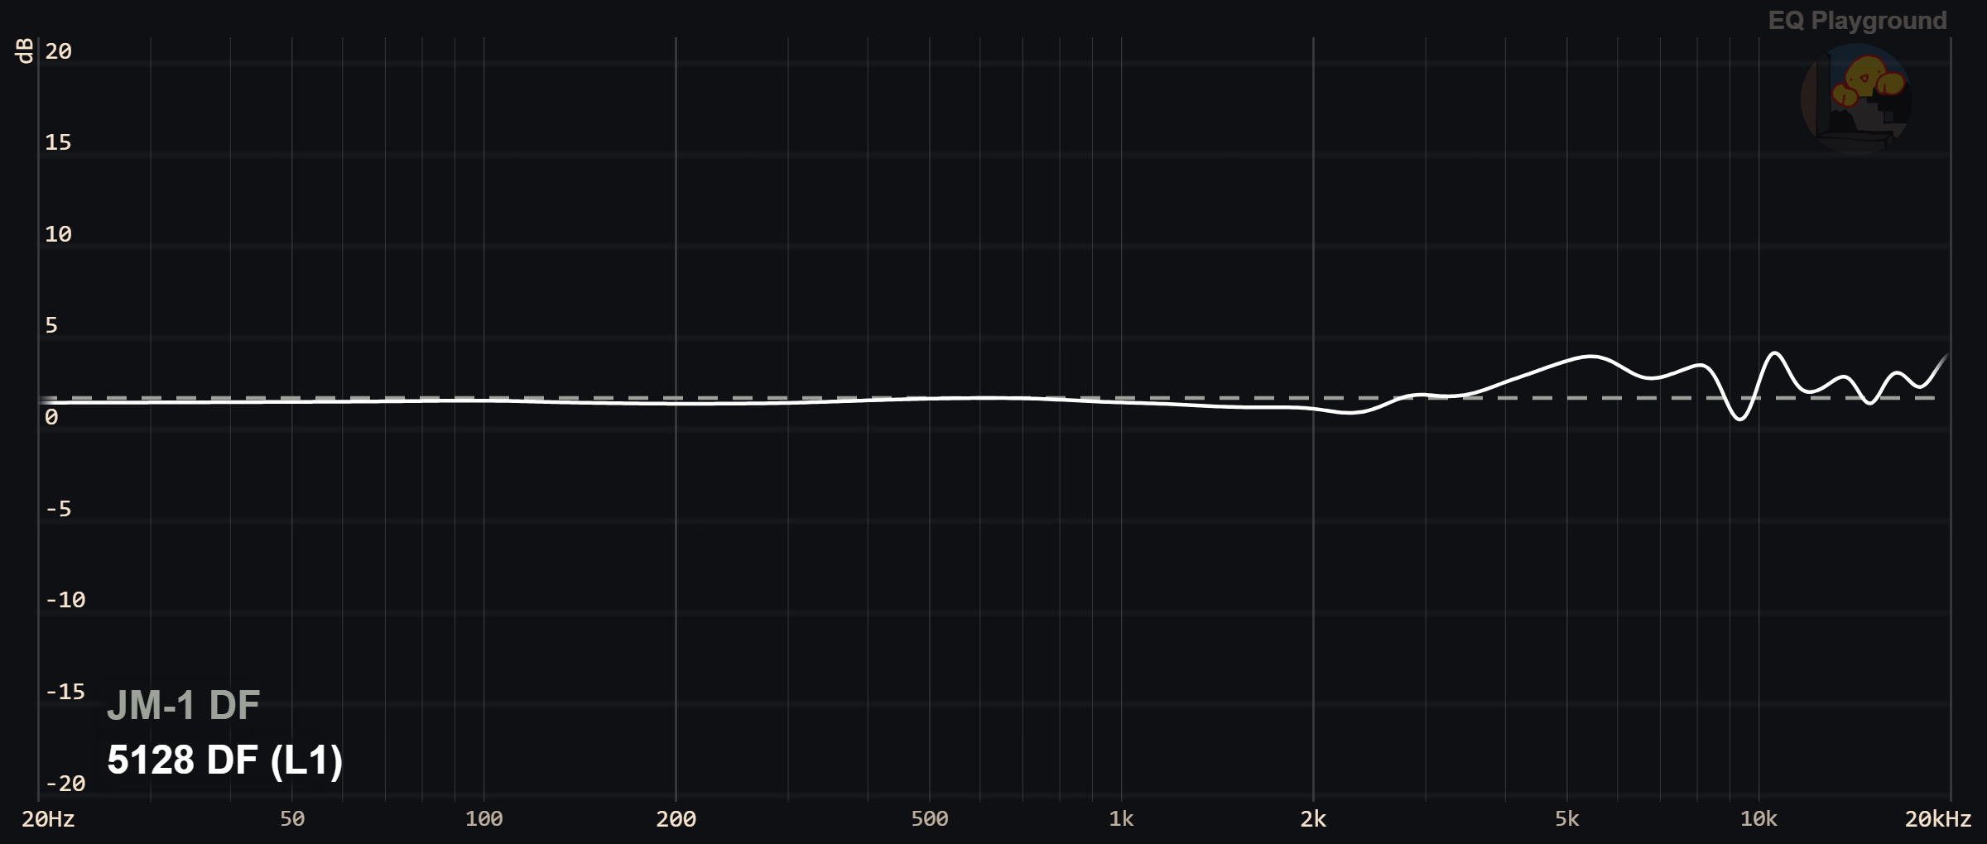This screenshot has height=844, width=1987.
Task: Click the JM-1 DF curve label
Action: click(183, 706)
